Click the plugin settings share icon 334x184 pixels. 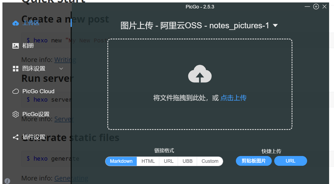pyautogui.click(x=16, y=137)
